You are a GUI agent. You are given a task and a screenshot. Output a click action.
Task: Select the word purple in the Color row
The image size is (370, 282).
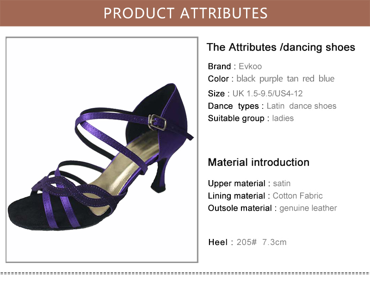(271, 79)
